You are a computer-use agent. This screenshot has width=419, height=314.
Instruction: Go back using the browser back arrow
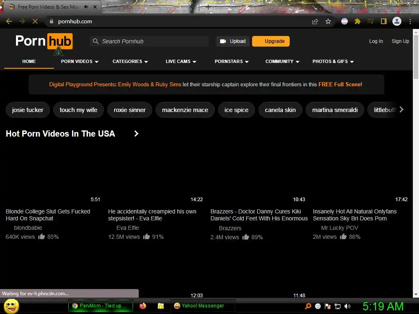coord(9,21)
